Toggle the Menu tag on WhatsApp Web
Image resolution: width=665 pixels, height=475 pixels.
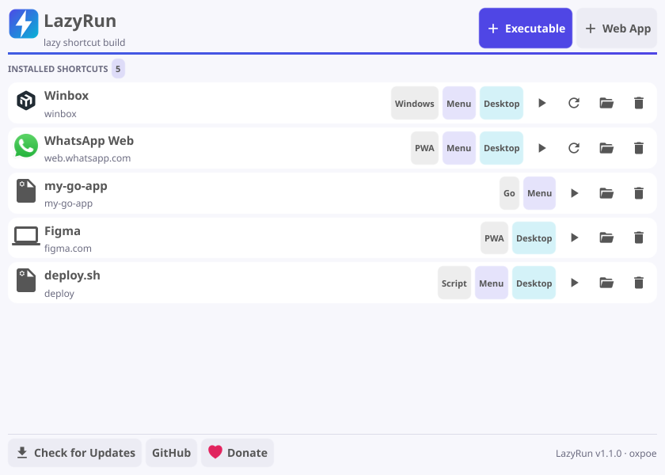(459, 148)
